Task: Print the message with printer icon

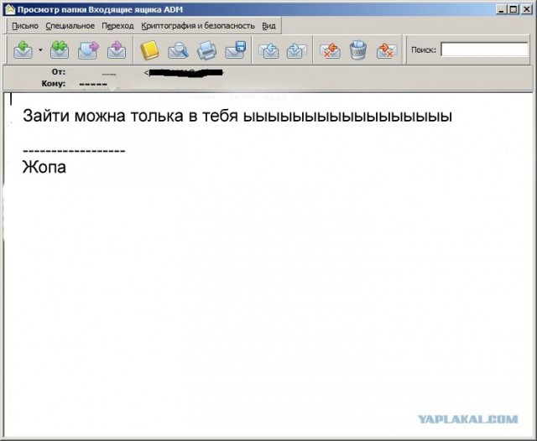Action: pos(207,50)
